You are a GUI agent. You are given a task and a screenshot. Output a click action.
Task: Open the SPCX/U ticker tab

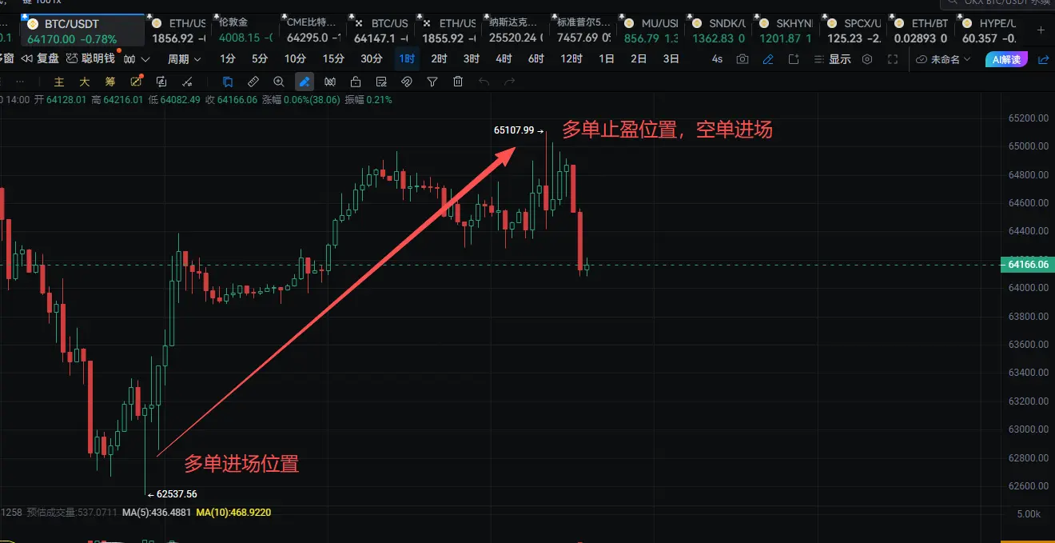click(855, 31)
